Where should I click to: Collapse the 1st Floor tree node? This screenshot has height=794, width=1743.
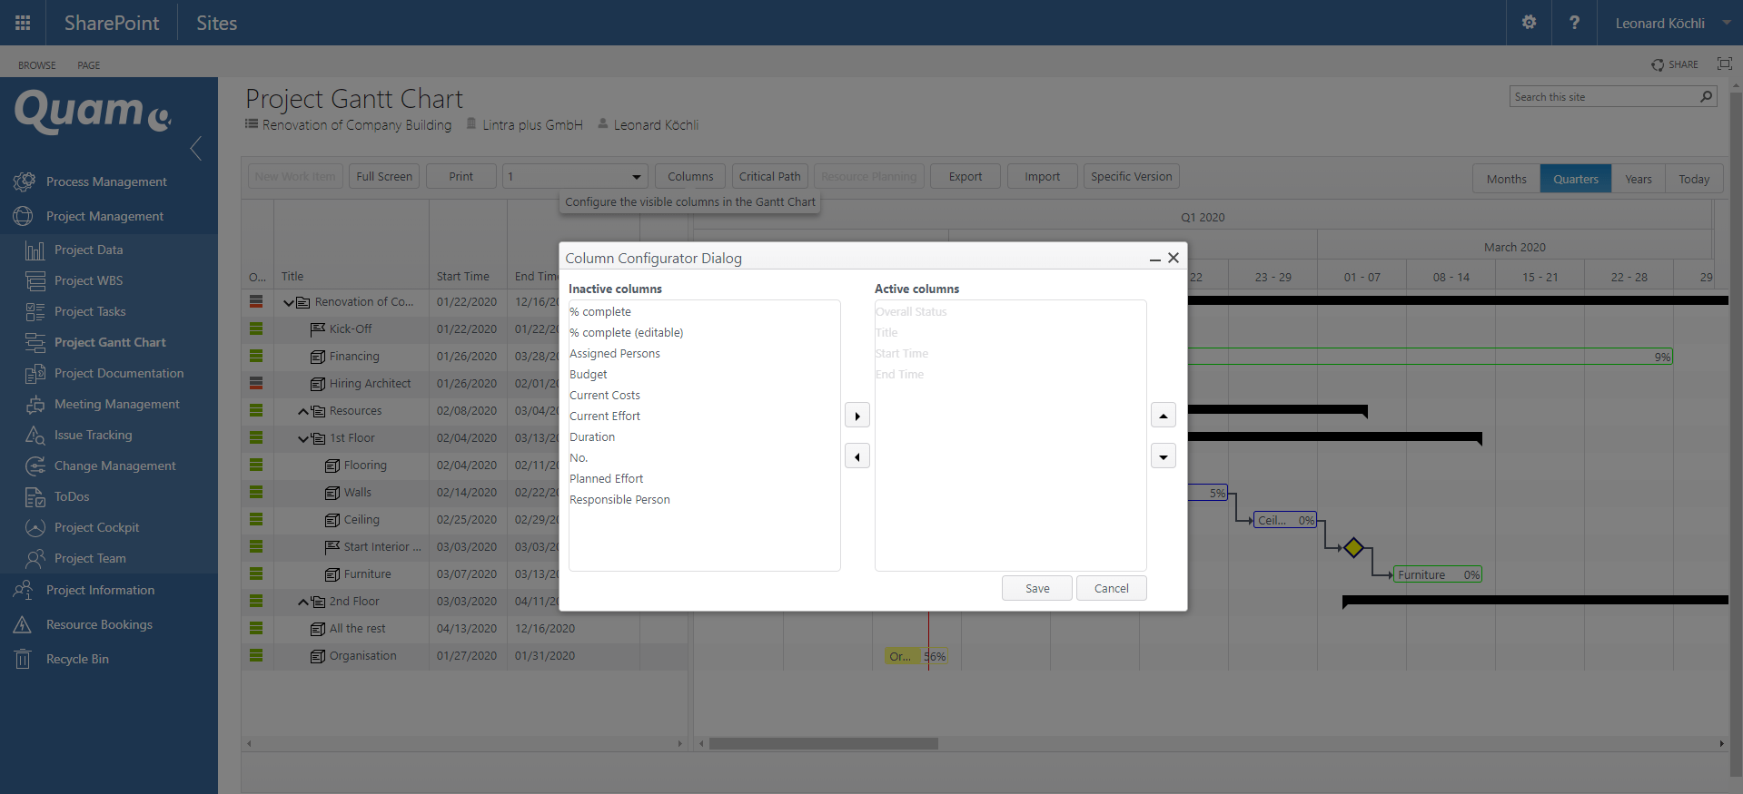[x=303, y=438]
